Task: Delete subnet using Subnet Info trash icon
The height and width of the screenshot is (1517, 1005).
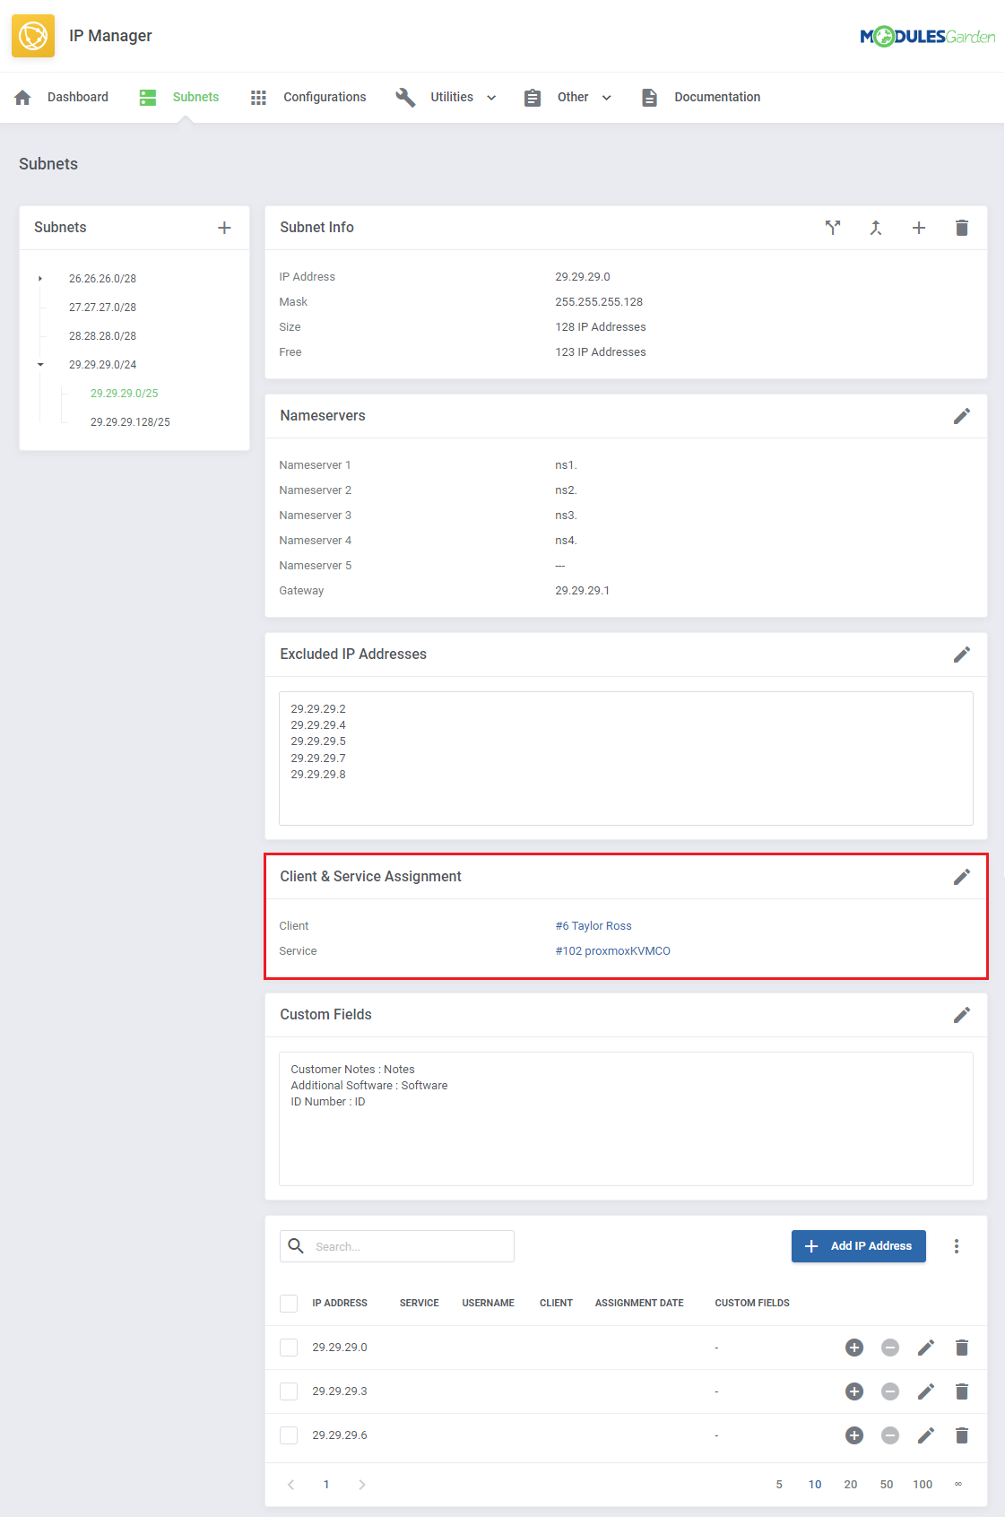Action: click(962, 228)
